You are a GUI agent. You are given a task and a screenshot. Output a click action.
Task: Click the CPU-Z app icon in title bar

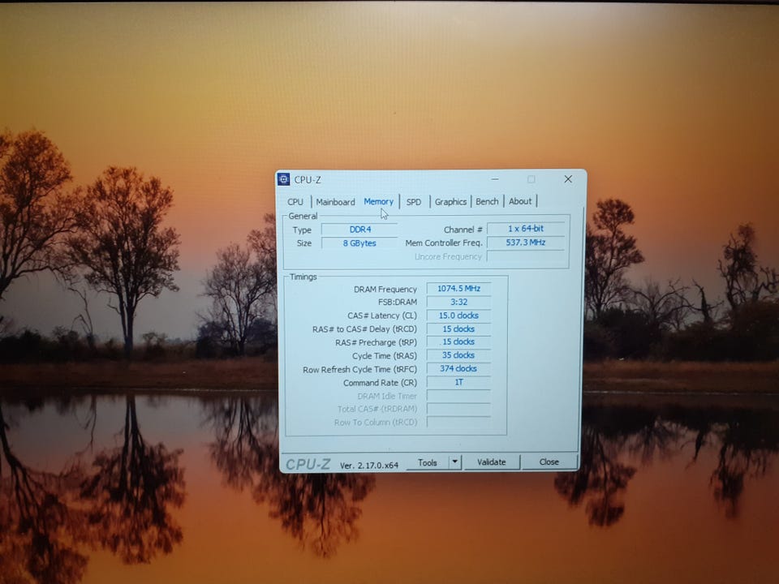click(x=284, y=179)
